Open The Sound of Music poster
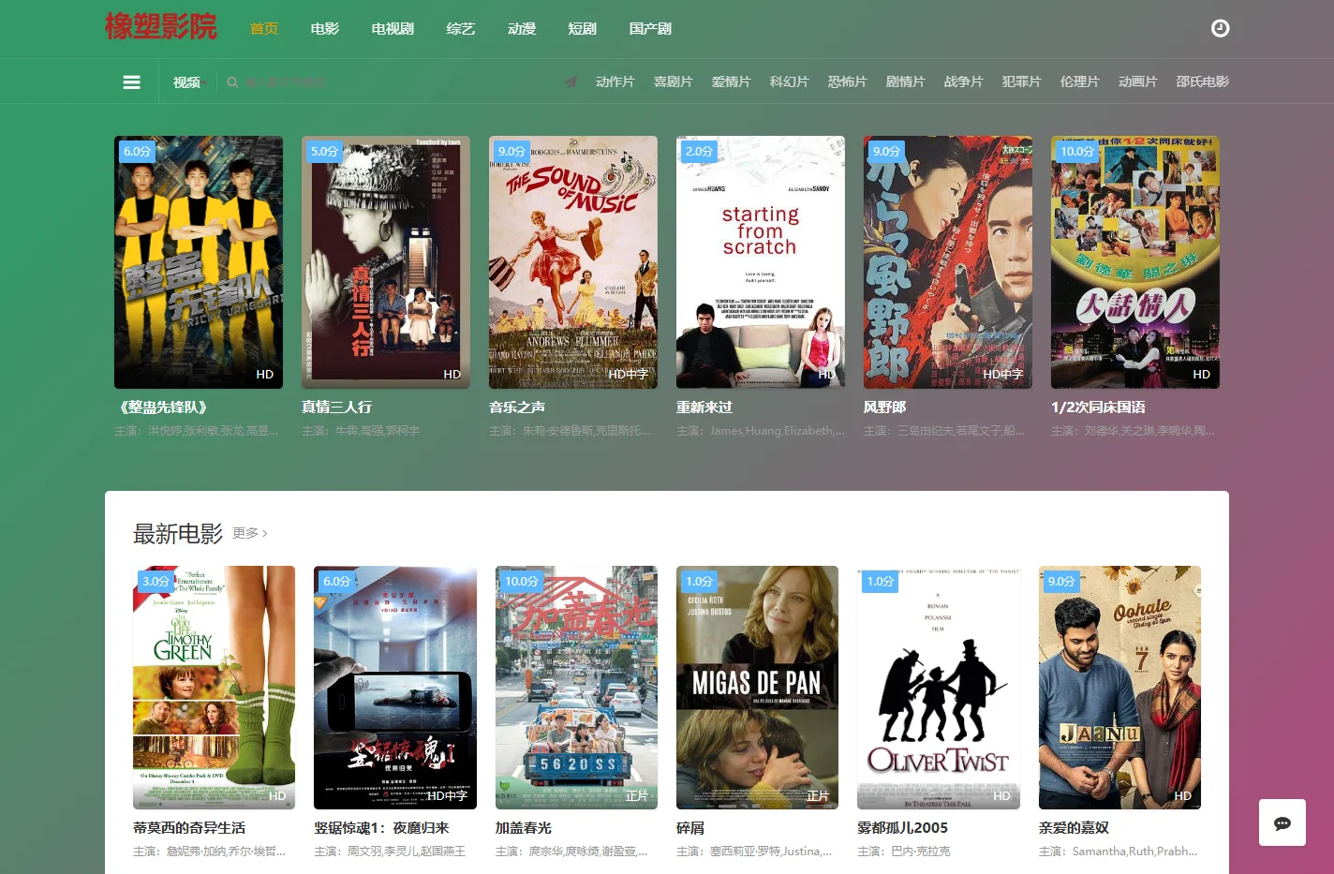1334x874 pixels. (x=573, y=262)
